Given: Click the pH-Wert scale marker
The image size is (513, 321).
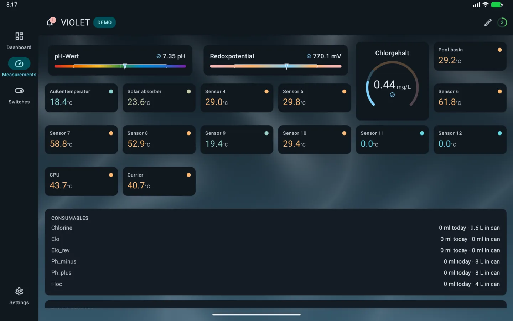Looking at the screenshot, I should [125, 66].
